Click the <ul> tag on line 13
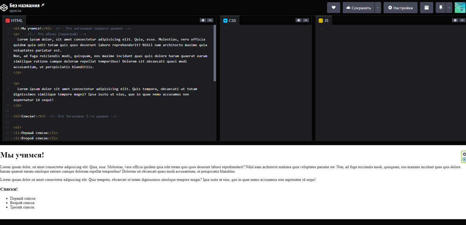466x225 pixels. tap(17, 127)
